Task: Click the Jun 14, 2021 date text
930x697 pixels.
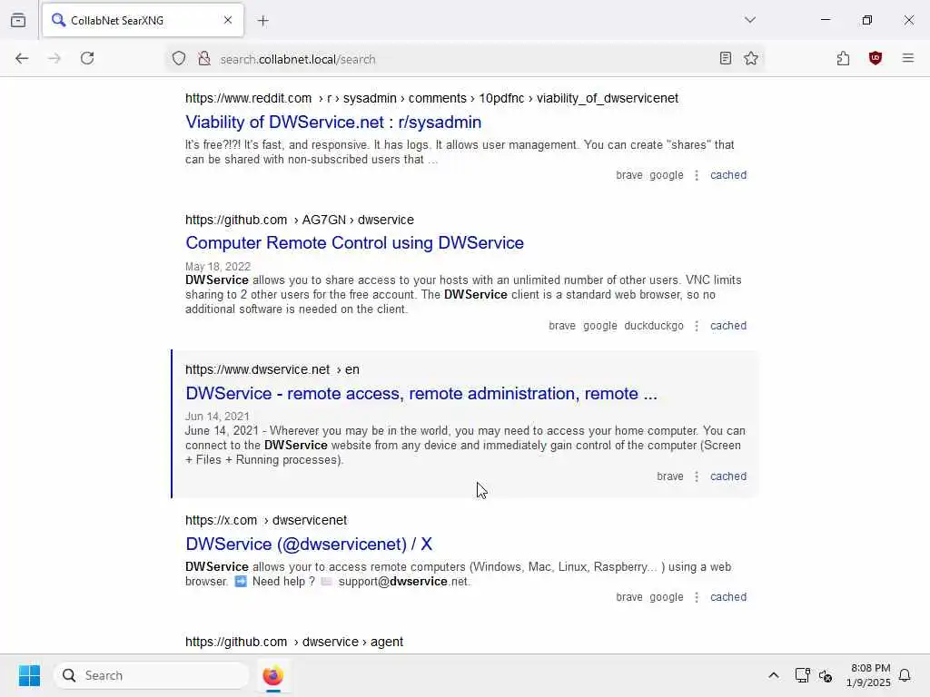Action: (217, 417)
